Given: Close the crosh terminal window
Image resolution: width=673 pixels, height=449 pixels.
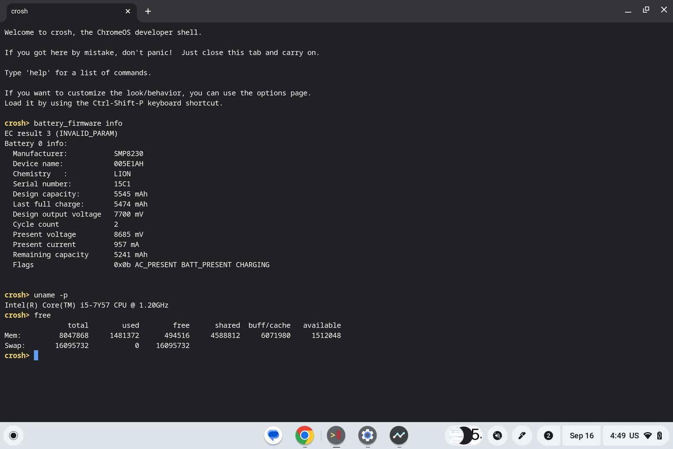Looking at the screenshot, I should click(664, 10).
